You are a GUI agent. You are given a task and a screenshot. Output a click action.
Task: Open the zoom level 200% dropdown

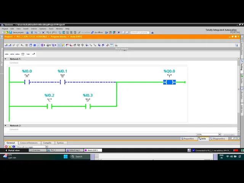point(220,135)
